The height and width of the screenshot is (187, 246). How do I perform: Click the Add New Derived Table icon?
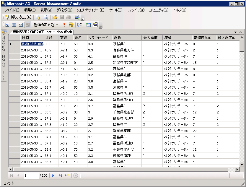pos(95,25)
